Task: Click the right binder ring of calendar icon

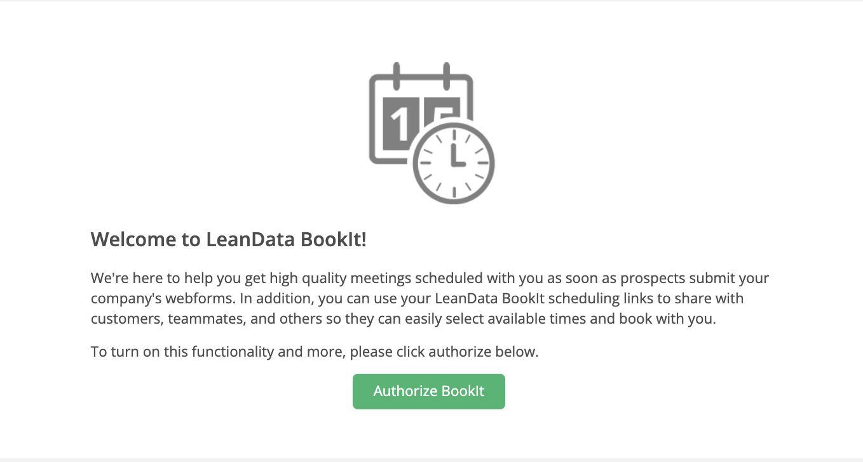Action: [446, 74]
